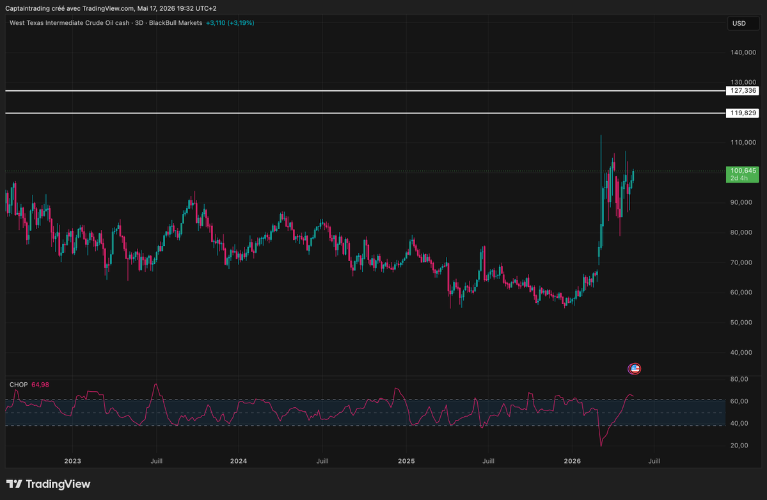Click the price change +3,110 (+3,19%) text
This screenshot has height=500, width=767.
click(230, 22)
